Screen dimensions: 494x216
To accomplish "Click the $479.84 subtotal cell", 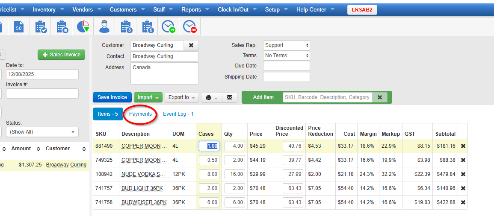I will click(x=446, y=174).
